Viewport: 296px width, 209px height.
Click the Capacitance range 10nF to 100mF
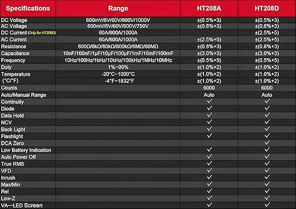click(x=118, y=53)
